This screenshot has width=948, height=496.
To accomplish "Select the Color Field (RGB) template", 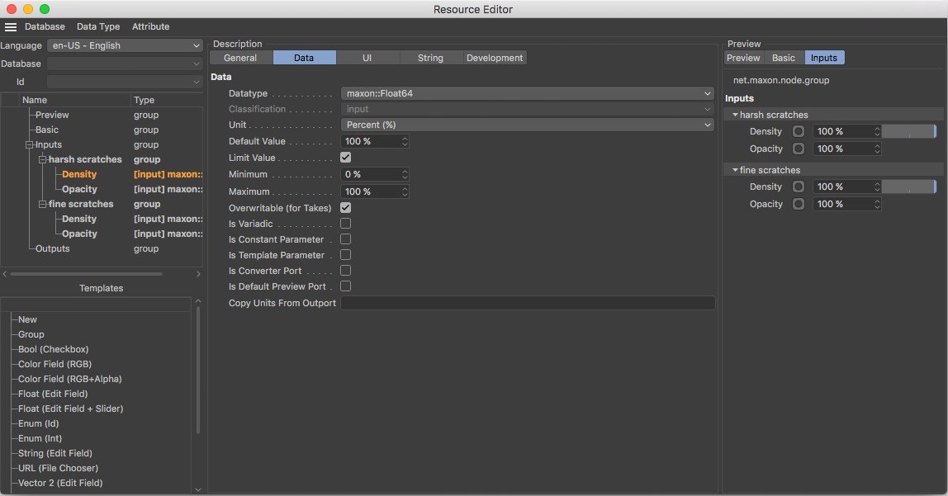I will [55, 364].
